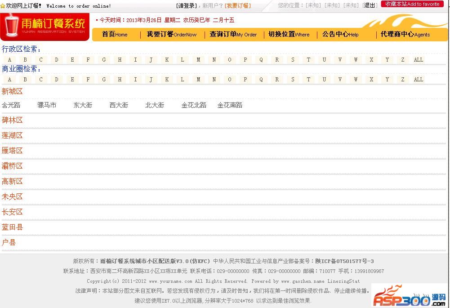Select the 未央区 district

tap(12, 196)
